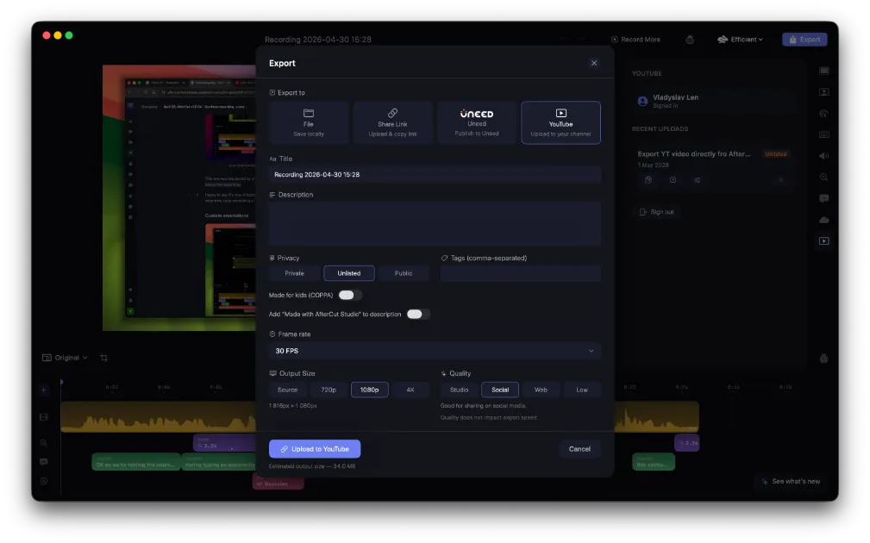Click the annotation track icon left of timeline
This screenshot has width=870, height=543.
coord(44,482)
